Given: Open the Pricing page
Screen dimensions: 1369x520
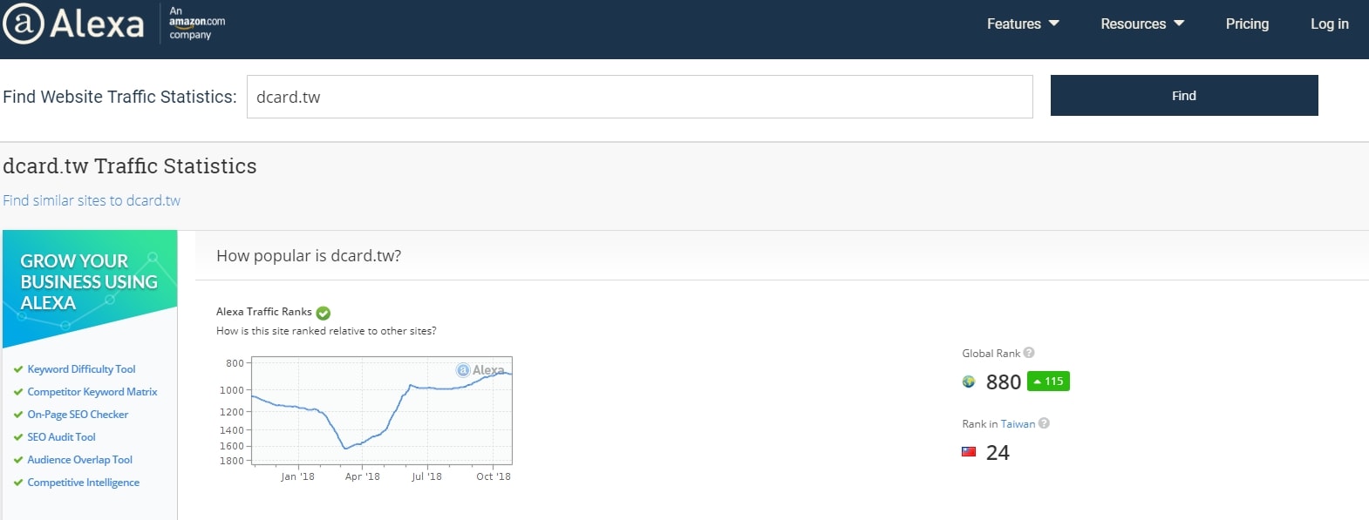Looking at the screenshot, I should pyautogui.click(x=1247, y=24).
